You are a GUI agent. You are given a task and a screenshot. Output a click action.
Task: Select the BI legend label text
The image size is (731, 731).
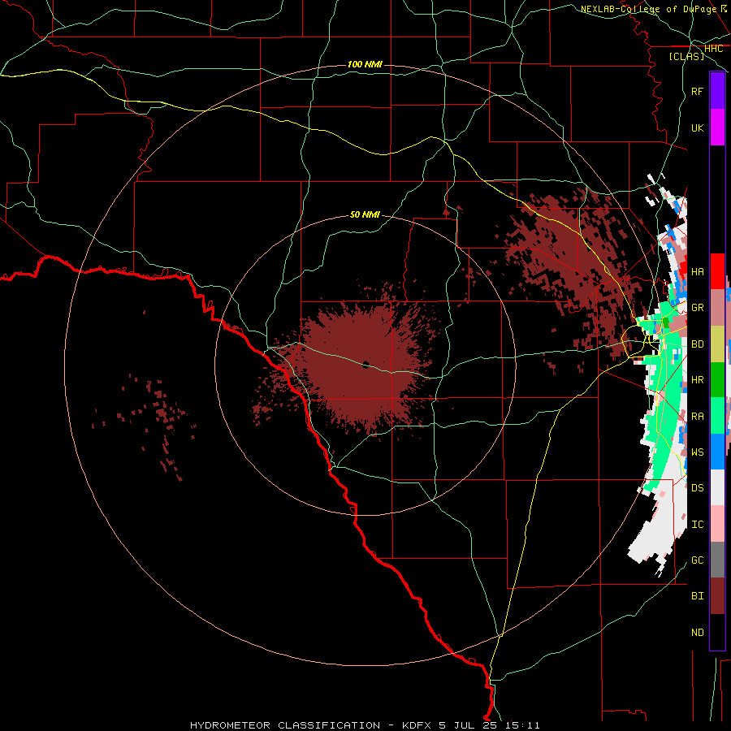click(697, 596)
